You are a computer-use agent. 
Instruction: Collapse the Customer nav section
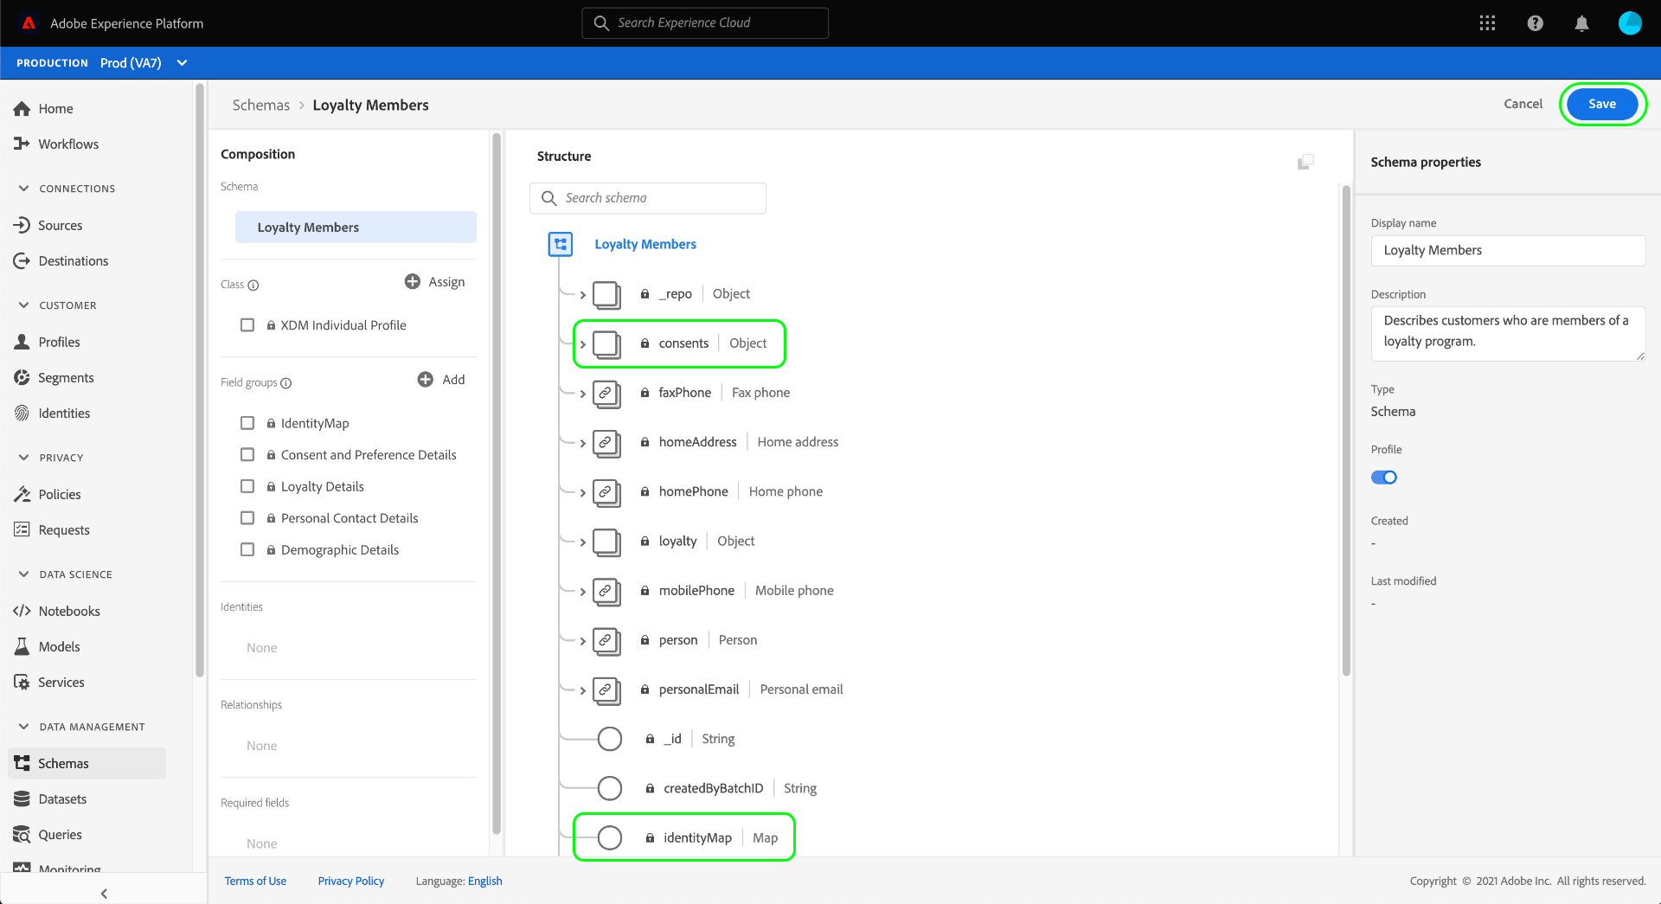(23, 305)
